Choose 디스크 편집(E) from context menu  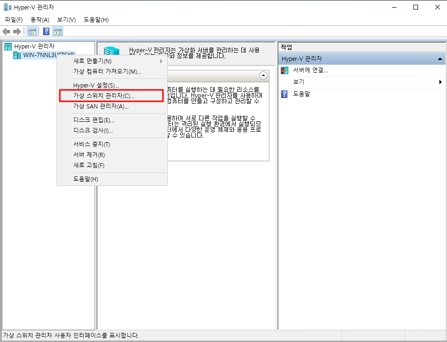[x=112, y=120]
